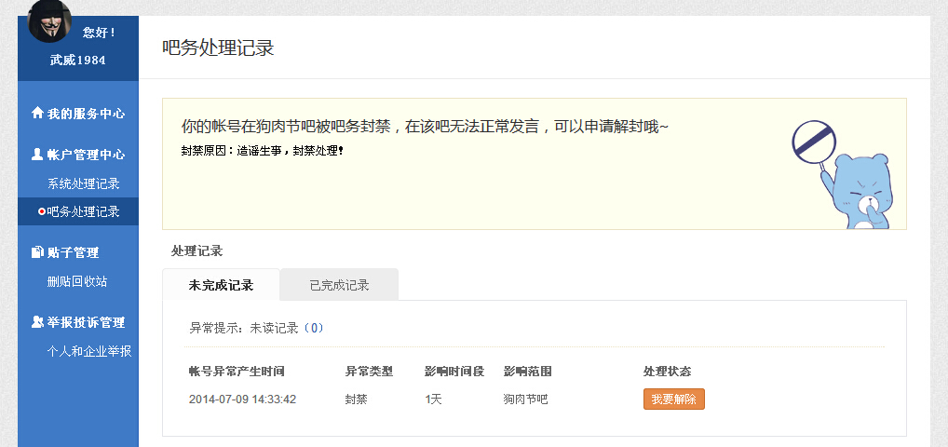Click the red bullet beside 吧务处理记录
This screenshot has width=948, height=447.
coord(42,211)
